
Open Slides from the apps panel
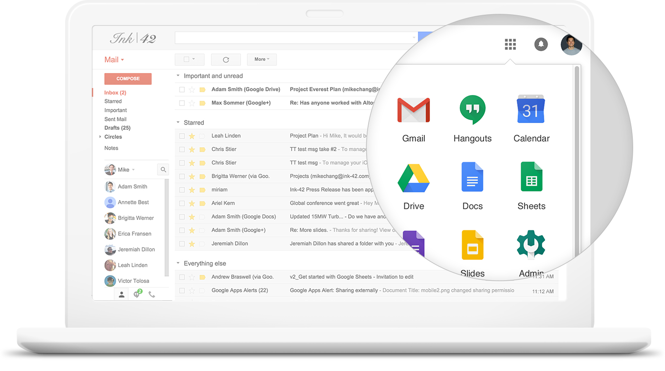coord(473,254)
